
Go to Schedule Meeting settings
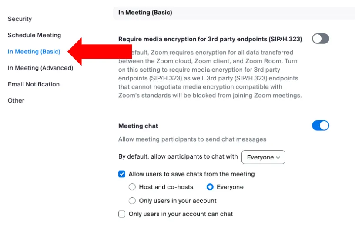(x=34, y=35)
